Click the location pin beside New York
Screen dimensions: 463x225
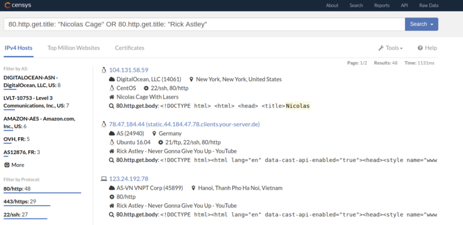click(191, 79)
